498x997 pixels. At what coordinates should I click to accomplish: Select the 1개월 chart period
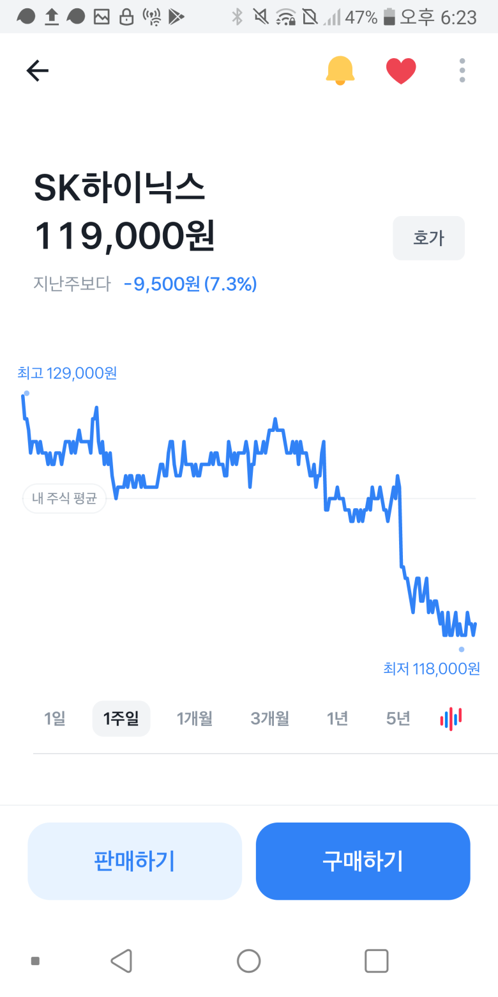pyautogui.click(x=195, y=719)
